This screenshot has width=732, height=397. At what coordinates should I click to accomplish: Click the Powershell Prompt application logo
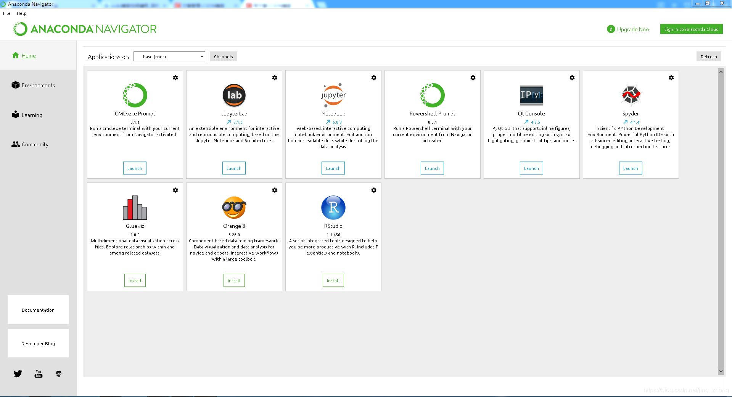433,95
